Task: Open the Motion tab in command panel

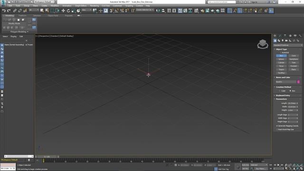Action: pos(290,36)
